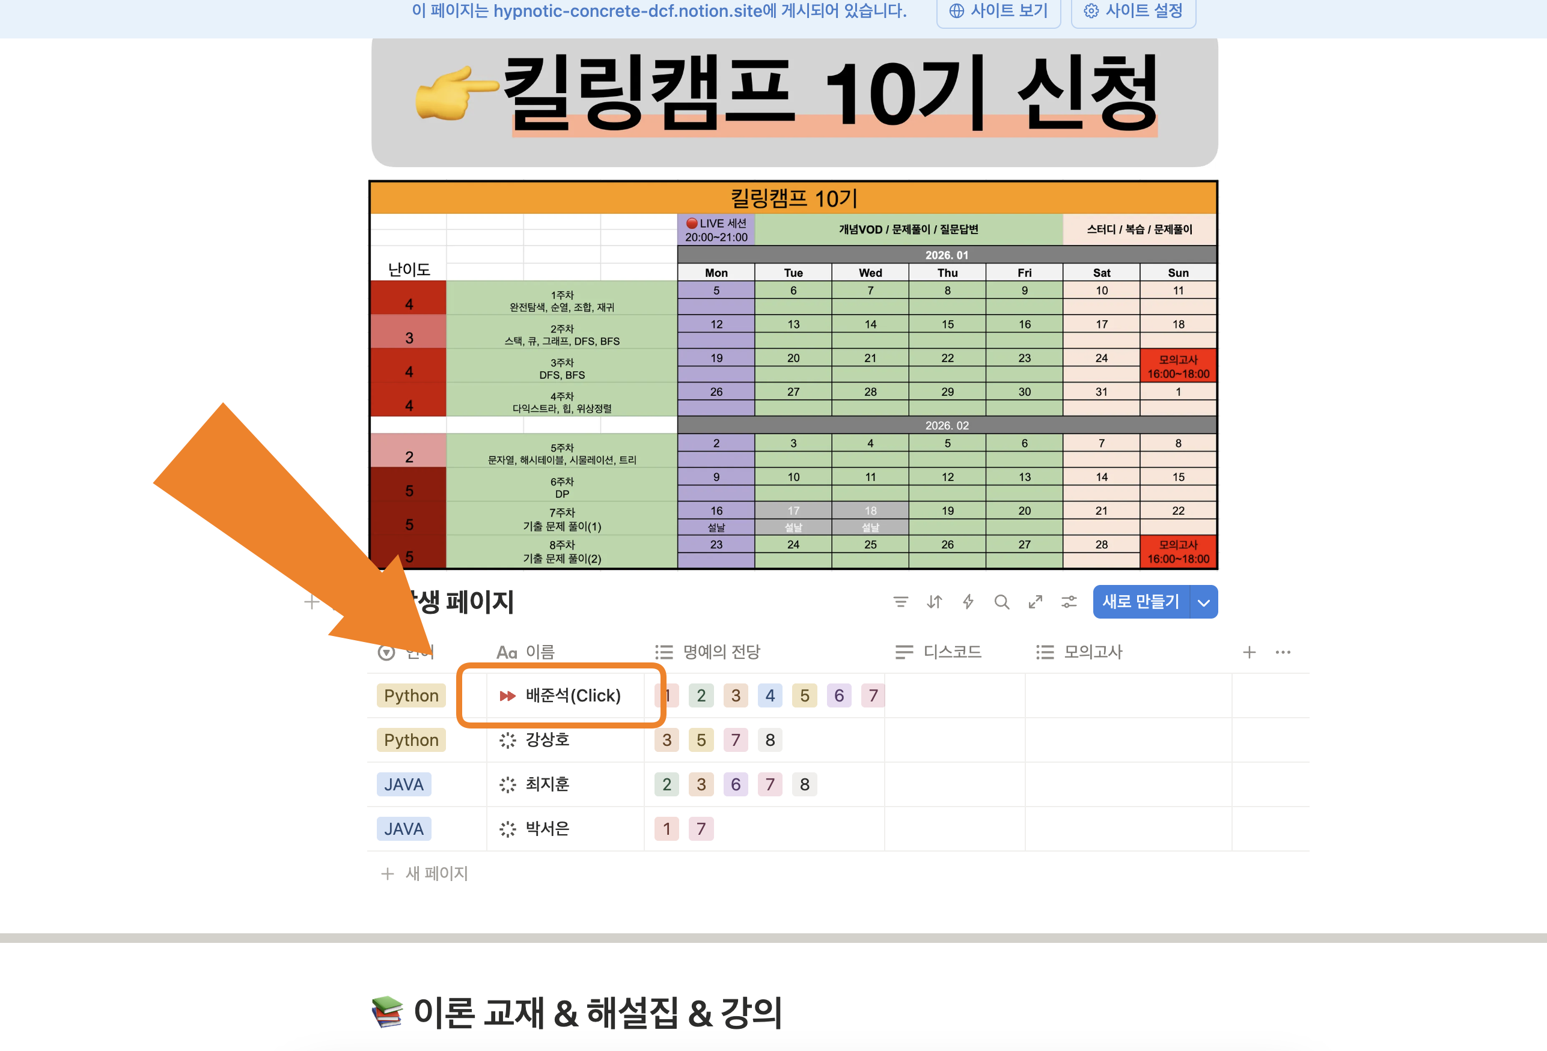The height and width of the screenshot is (1051, 1547).
Task: Select the sort icon above the table
Action: click(x=934, y=602)
